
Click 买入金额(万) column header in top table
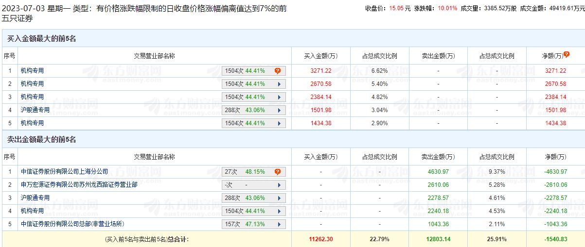pos(320,56)
